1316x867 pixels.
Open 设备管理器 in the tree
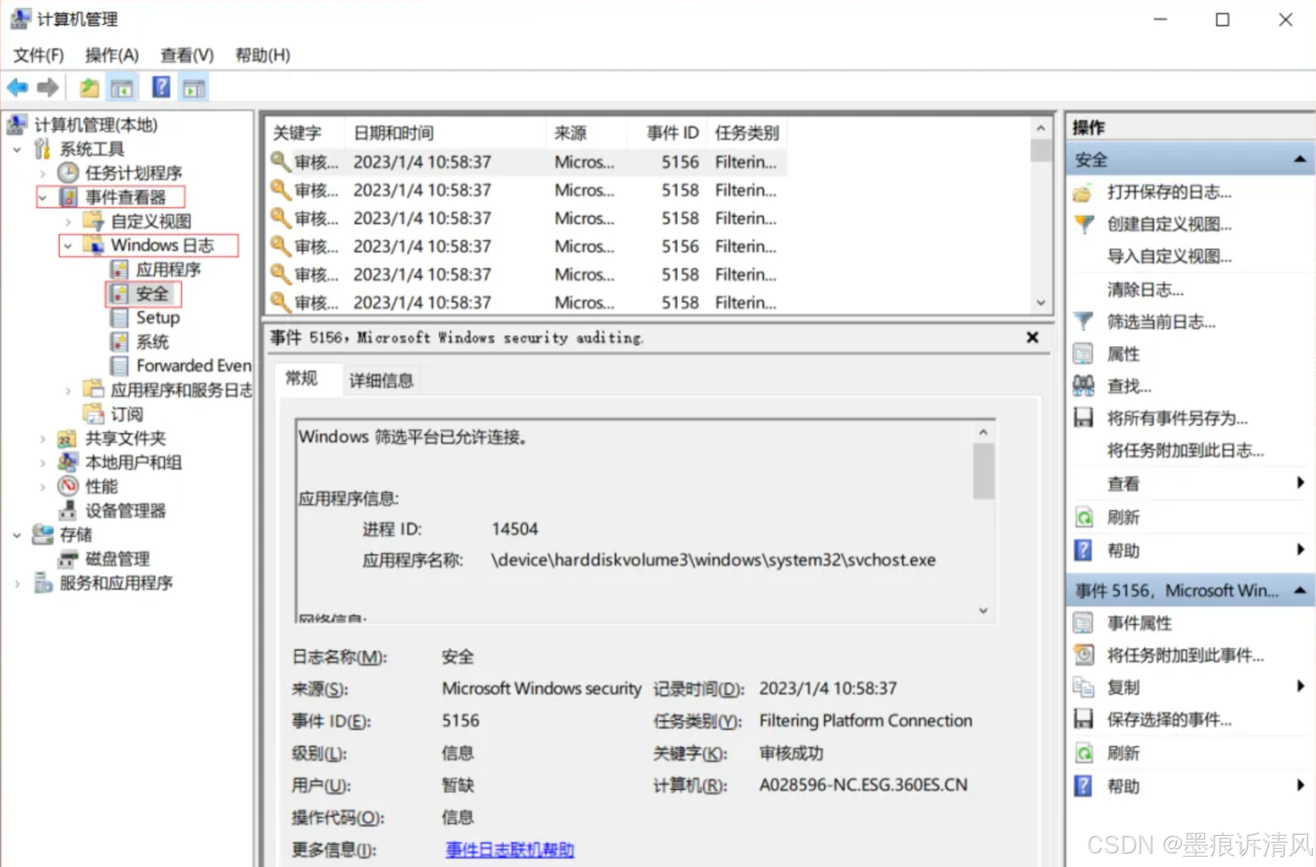click(x=125, y=510)
